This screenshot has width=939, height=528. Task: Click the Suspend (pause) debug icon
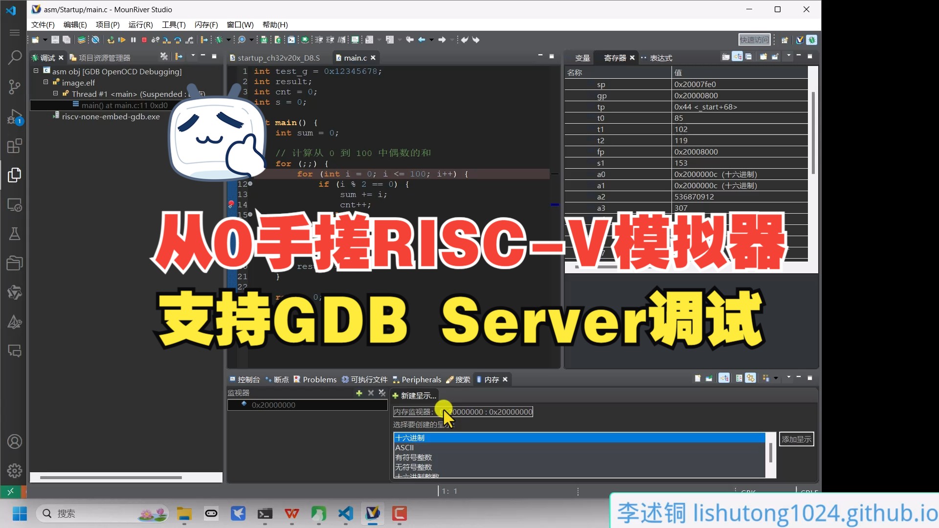[133, 40]
